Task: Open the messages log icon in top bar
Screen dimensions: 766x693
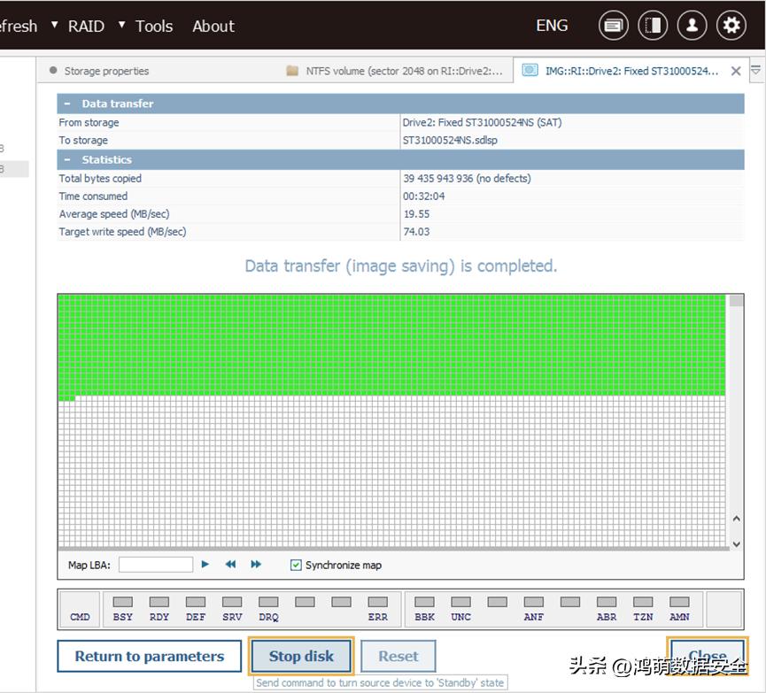Action: (x=614, y=26)
